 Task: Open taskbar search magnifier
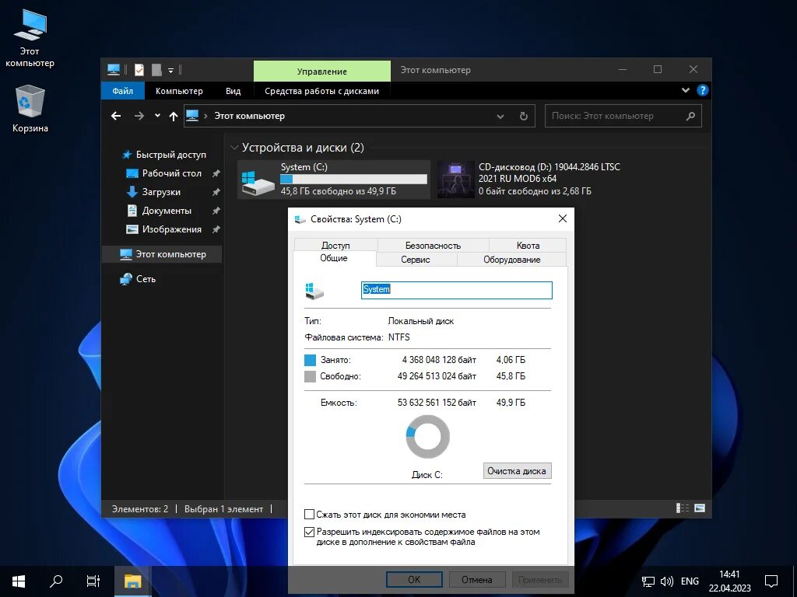(x=56, y=581)
